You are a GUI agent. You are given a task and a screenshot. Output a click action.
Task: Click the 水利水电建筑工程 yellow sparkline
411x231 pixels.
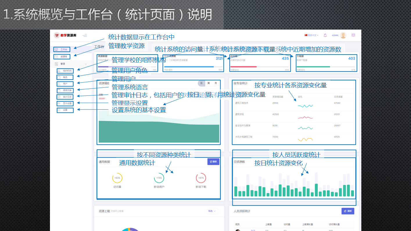[305, 139]
